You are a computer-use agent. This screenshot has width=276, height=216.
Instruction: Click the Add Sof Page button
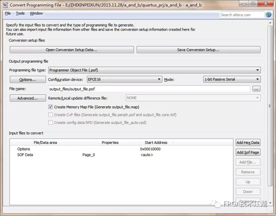pyautogui.click(x=248, y=152)
